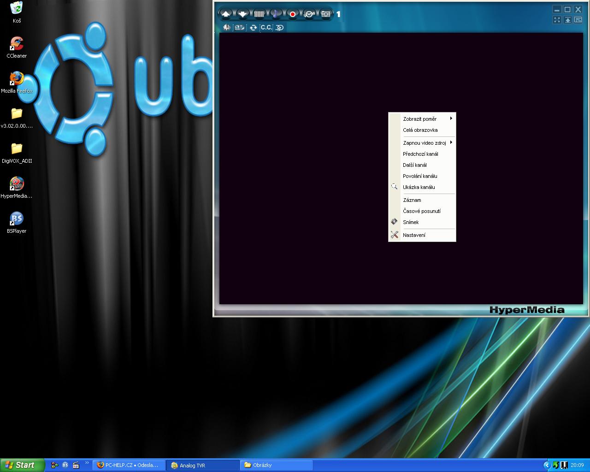
Task: Open the channel grid preview button
Action: 259,14
